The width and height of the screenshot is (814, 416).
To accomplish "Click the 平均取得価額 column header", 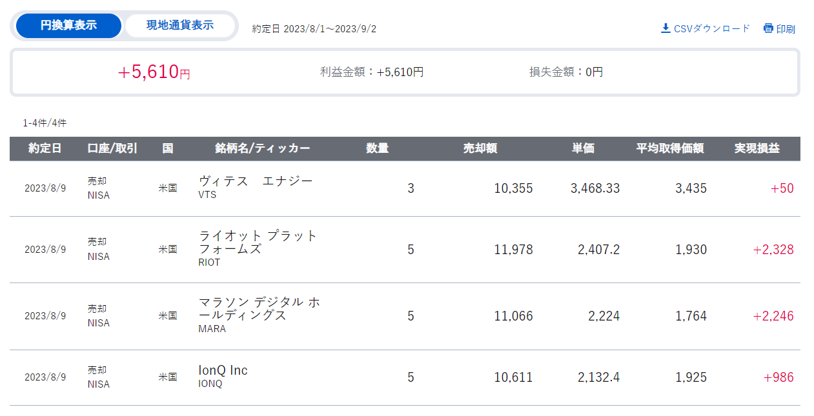I will pos(670,148).
